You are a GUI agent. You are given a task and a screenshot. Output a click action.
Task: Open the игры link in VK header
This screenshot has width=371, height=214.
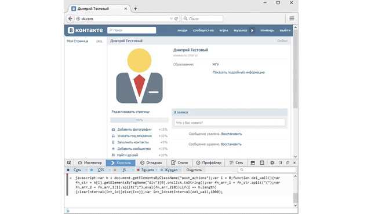pos(224,31)
